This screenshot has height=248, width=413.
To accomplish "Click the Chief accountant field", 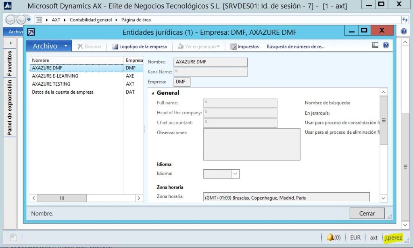I will point(240,123).
